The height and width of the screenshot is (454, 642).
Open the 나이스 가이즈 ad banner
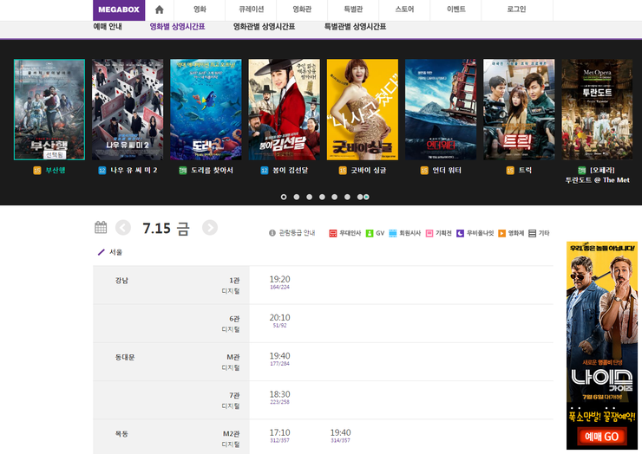tap(602, 346)
